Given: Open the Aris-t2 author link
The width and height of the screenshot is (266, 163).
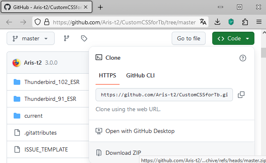Looking at the screenshot, I should [x=33, y=63].
